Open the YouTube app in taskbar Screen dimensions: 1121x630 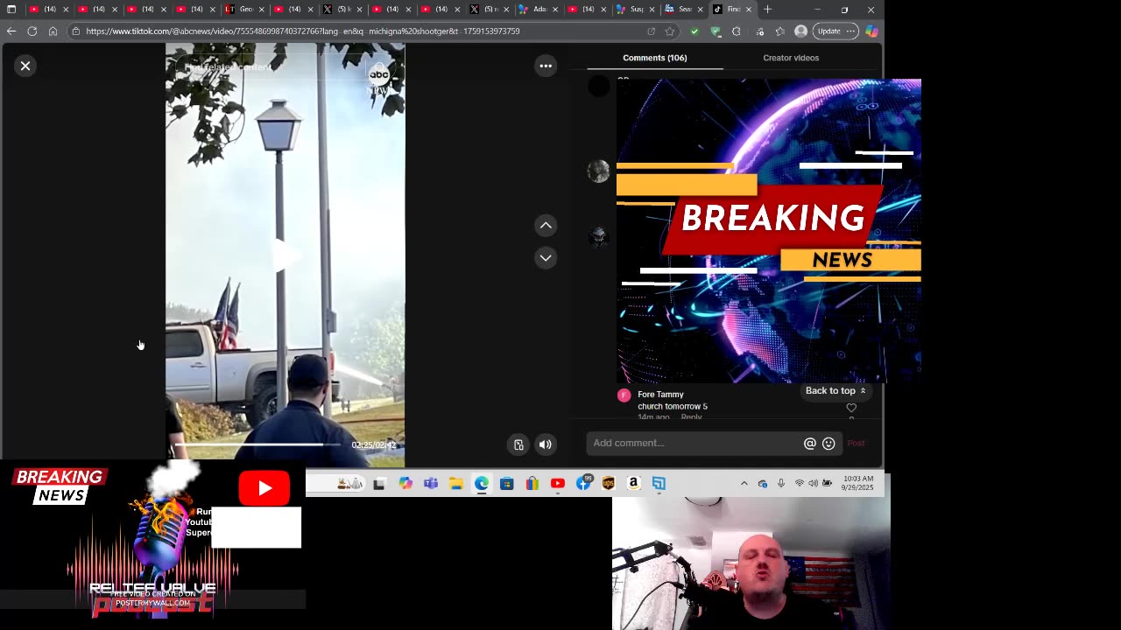558,484
